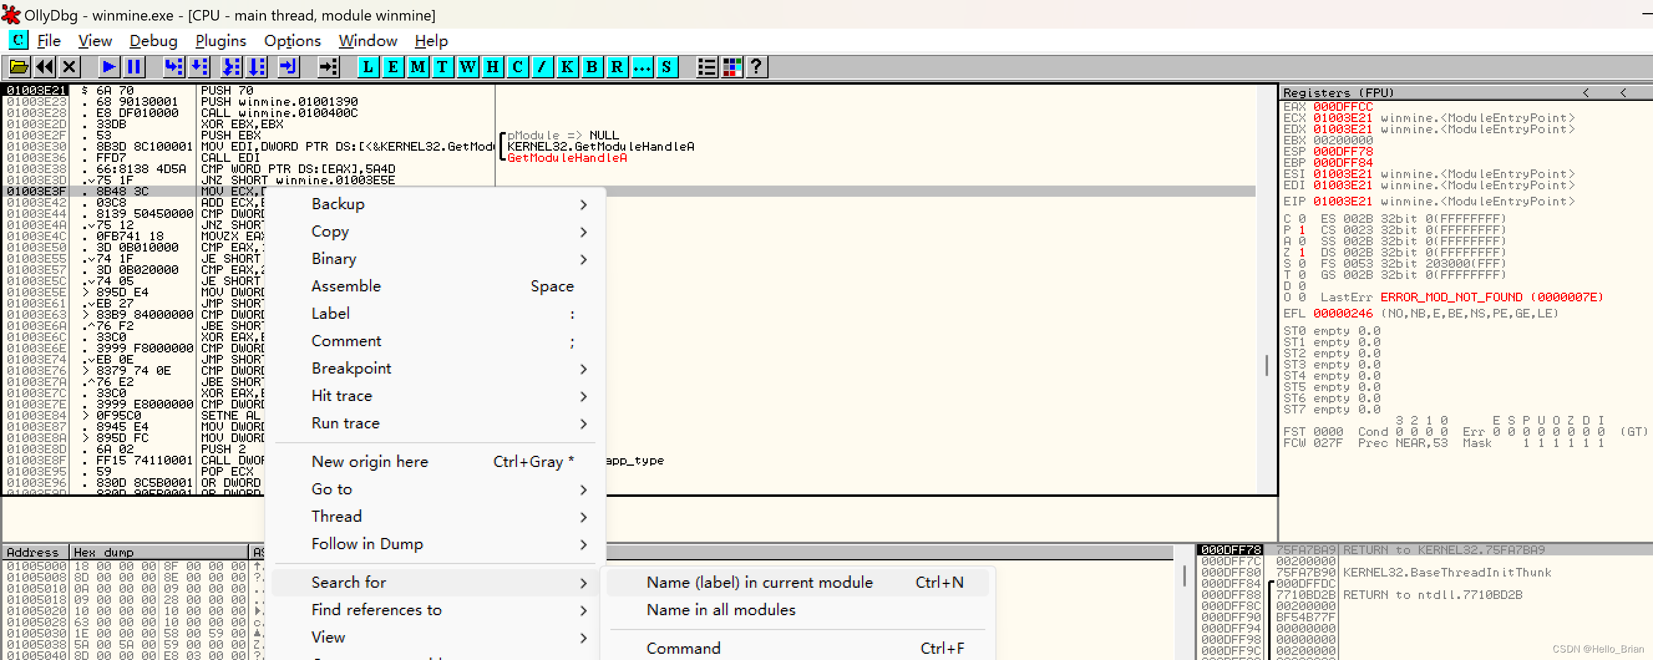Click the Restart program rewind icon
Image resolution: width=1653 pixels, height=660 pixels.
point(44,67)
